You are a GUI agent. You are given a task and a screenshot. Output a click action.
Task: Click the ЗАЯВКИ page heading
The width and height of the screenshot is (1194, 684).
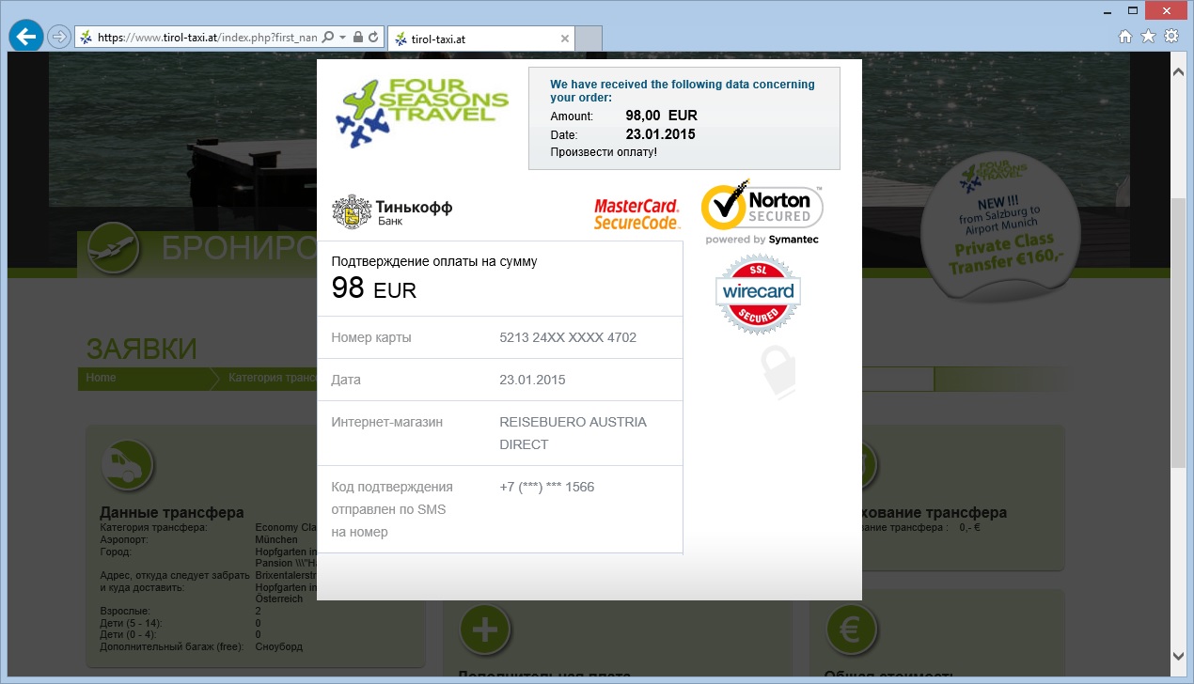[142, 350]
